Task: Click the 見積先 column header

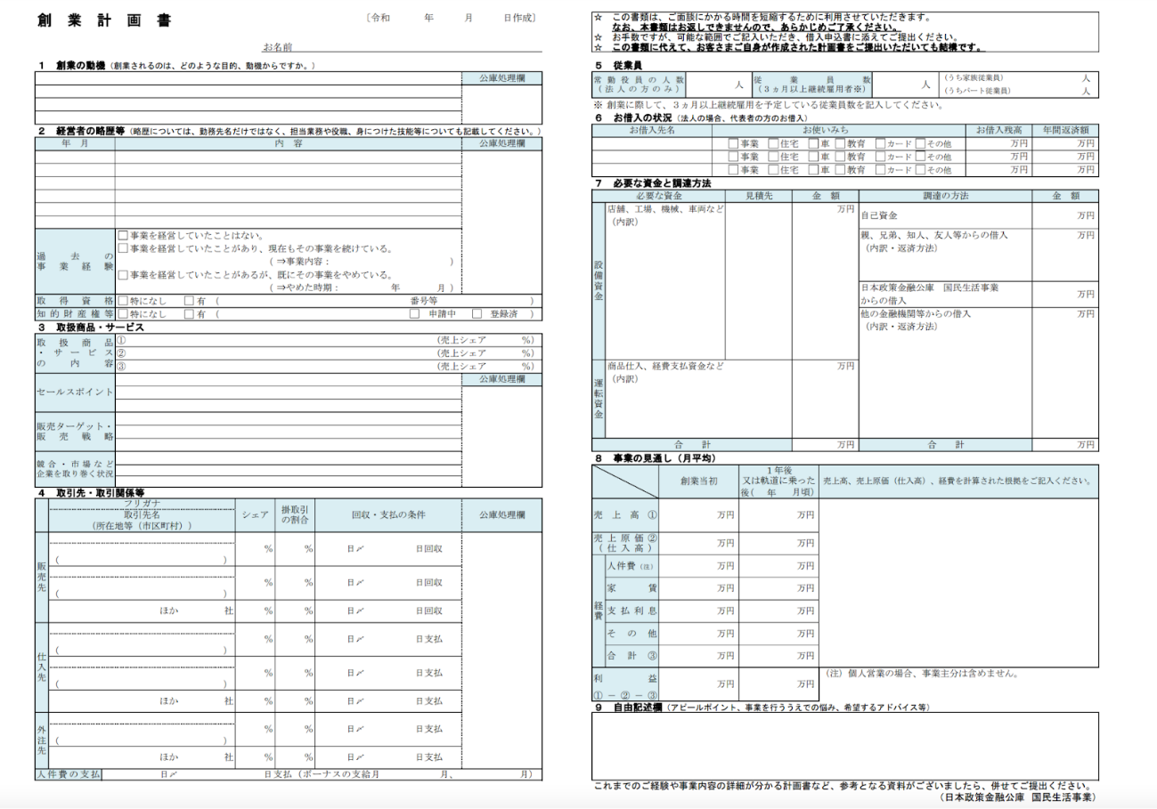Action: pyautogui.click(x=759, y=196)
